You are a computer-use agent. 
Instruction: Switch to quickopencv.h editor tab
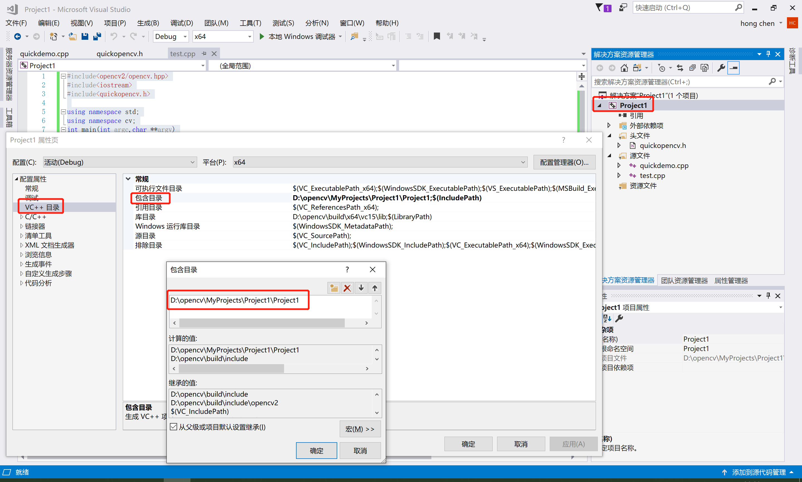[120, 54]
